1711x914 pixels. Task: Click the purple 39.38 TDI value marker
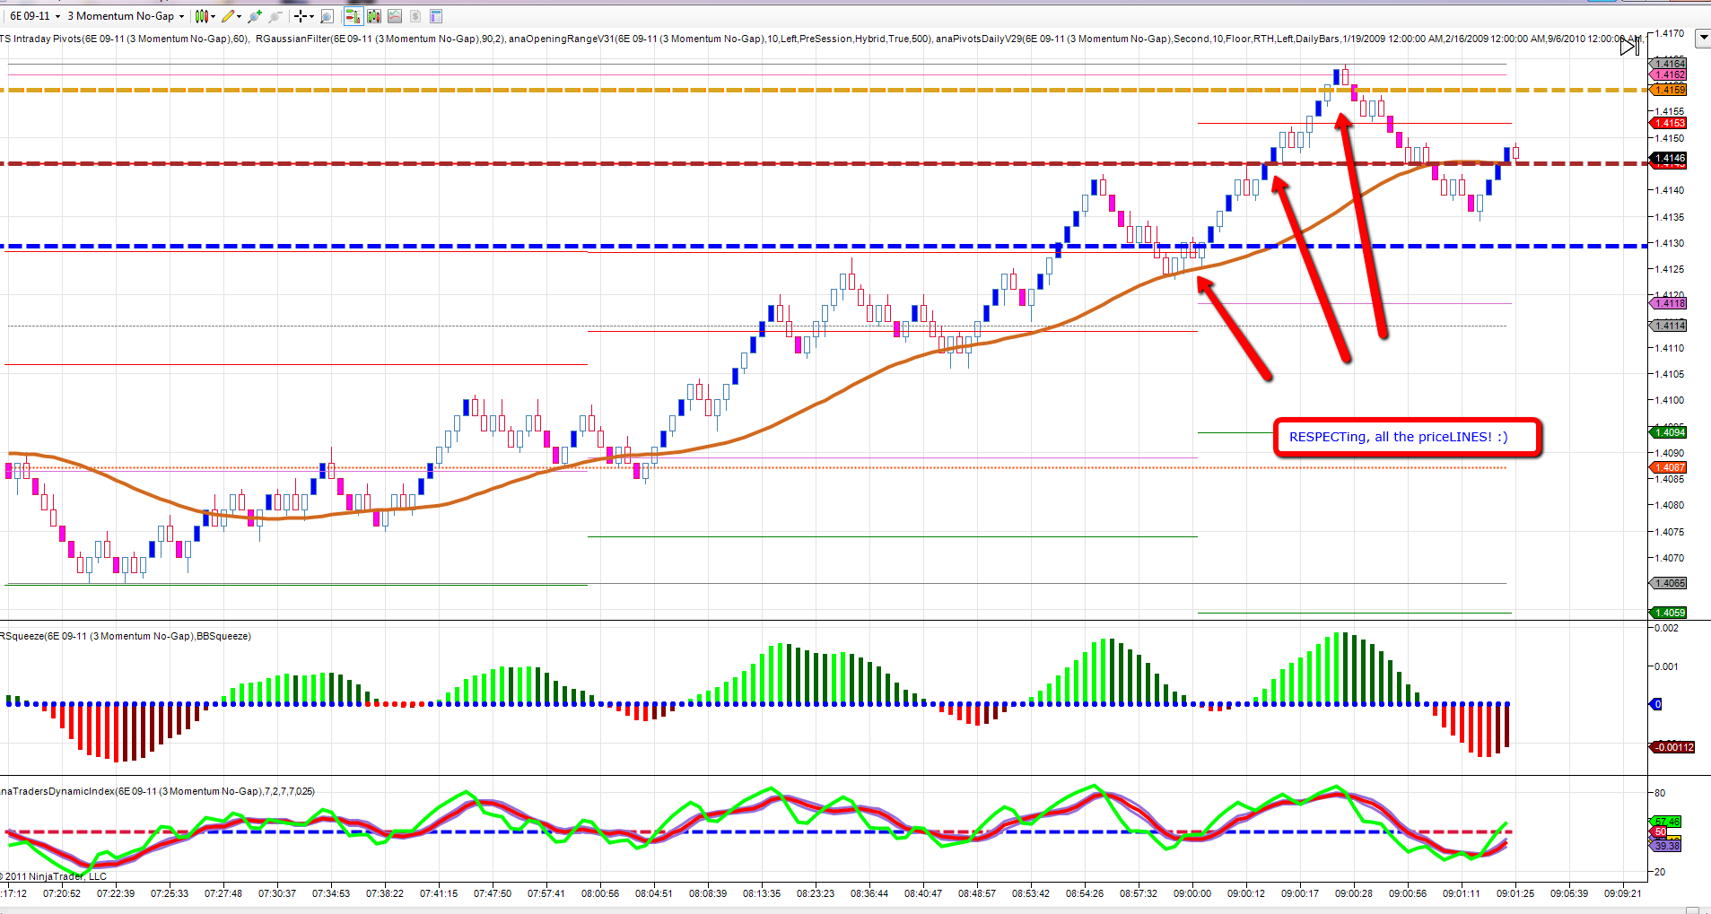1666,846
